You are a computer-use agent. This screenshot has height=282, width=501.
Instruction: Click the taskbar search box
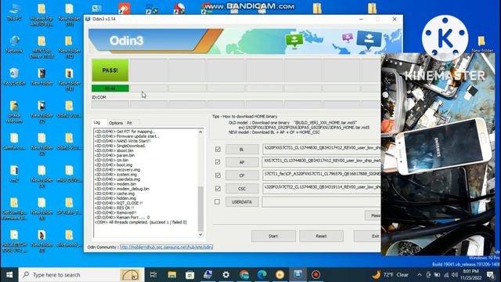[81, 275]
